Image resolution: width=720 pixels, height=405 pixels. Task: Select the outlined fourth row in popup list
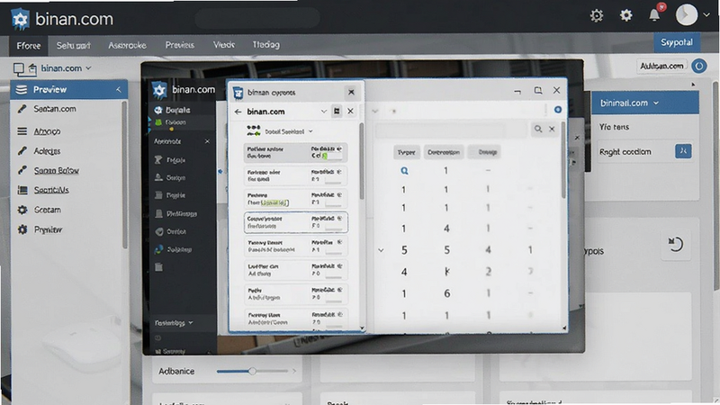pos(296,222)
